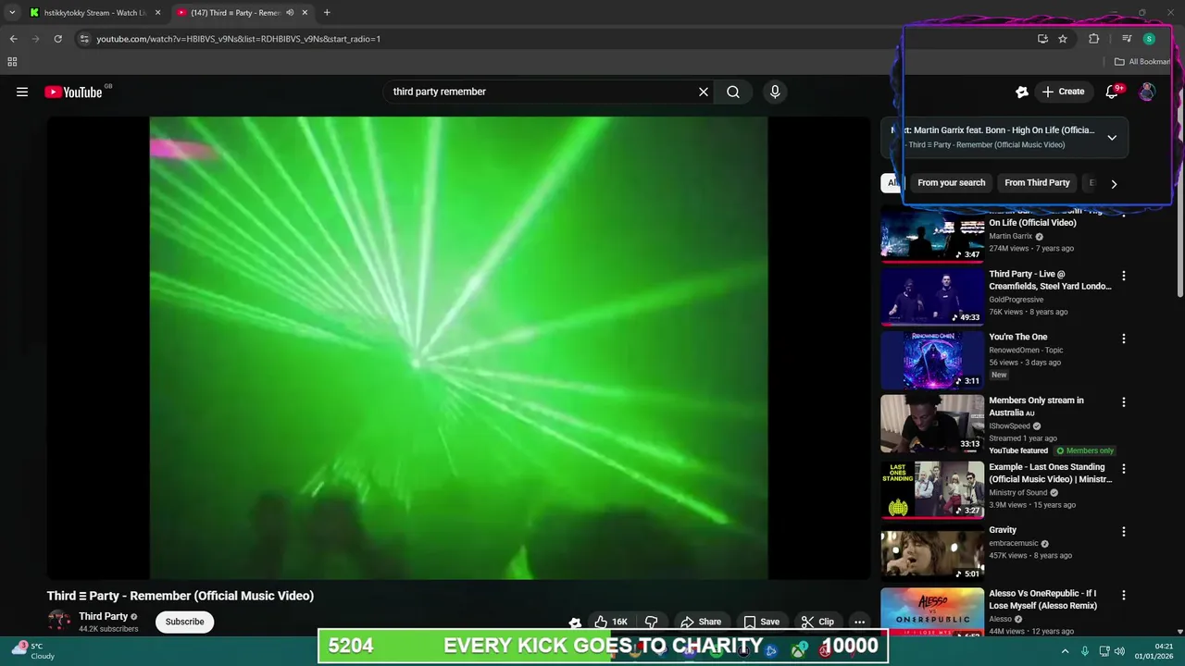Open options for Gravity video
Screen dimensions: 1185x666
pyautogui.click(x=1124, y=532)
